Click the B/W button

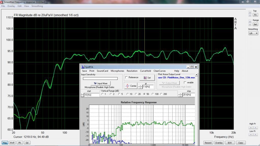coord(230,143)
